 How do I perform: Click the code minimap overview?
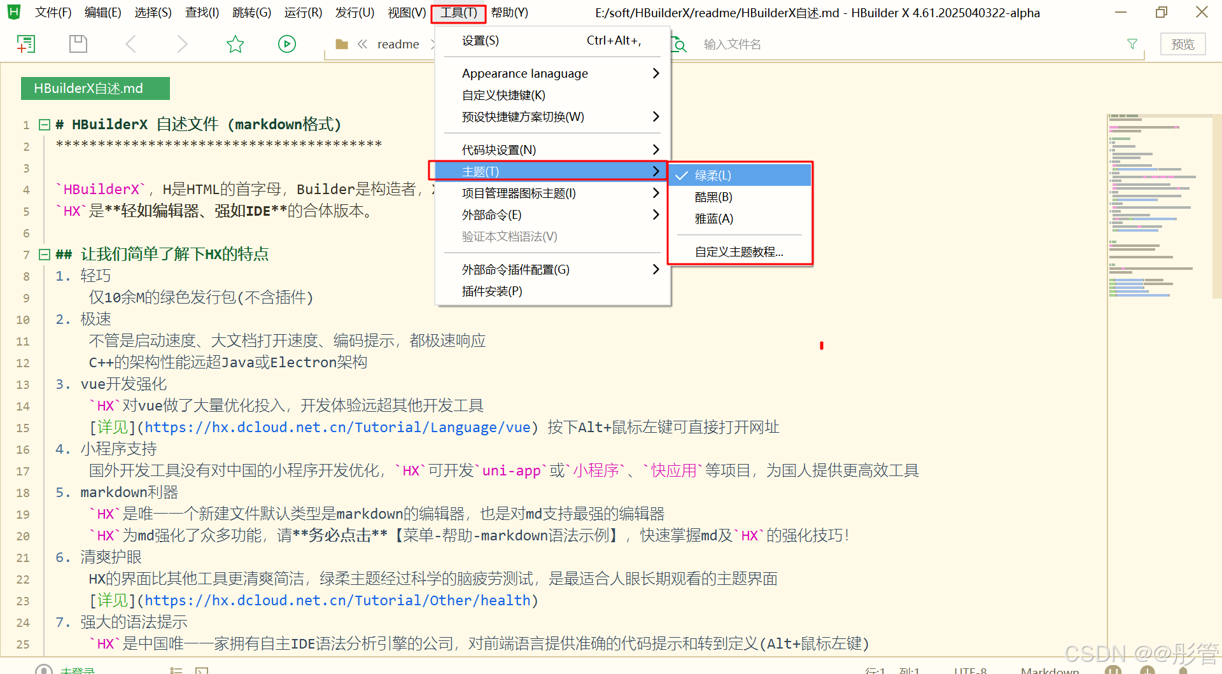[x=1160, y=207]
